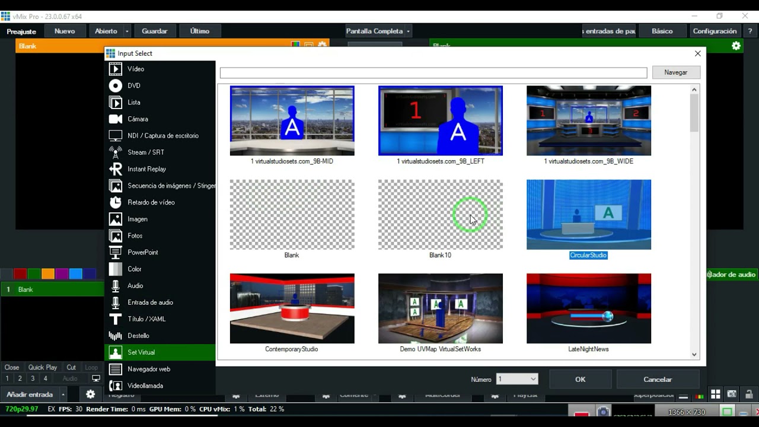Select Set Virtual in the input type list
The height and width of the screenshot is (427, 759).
[160, 352]
